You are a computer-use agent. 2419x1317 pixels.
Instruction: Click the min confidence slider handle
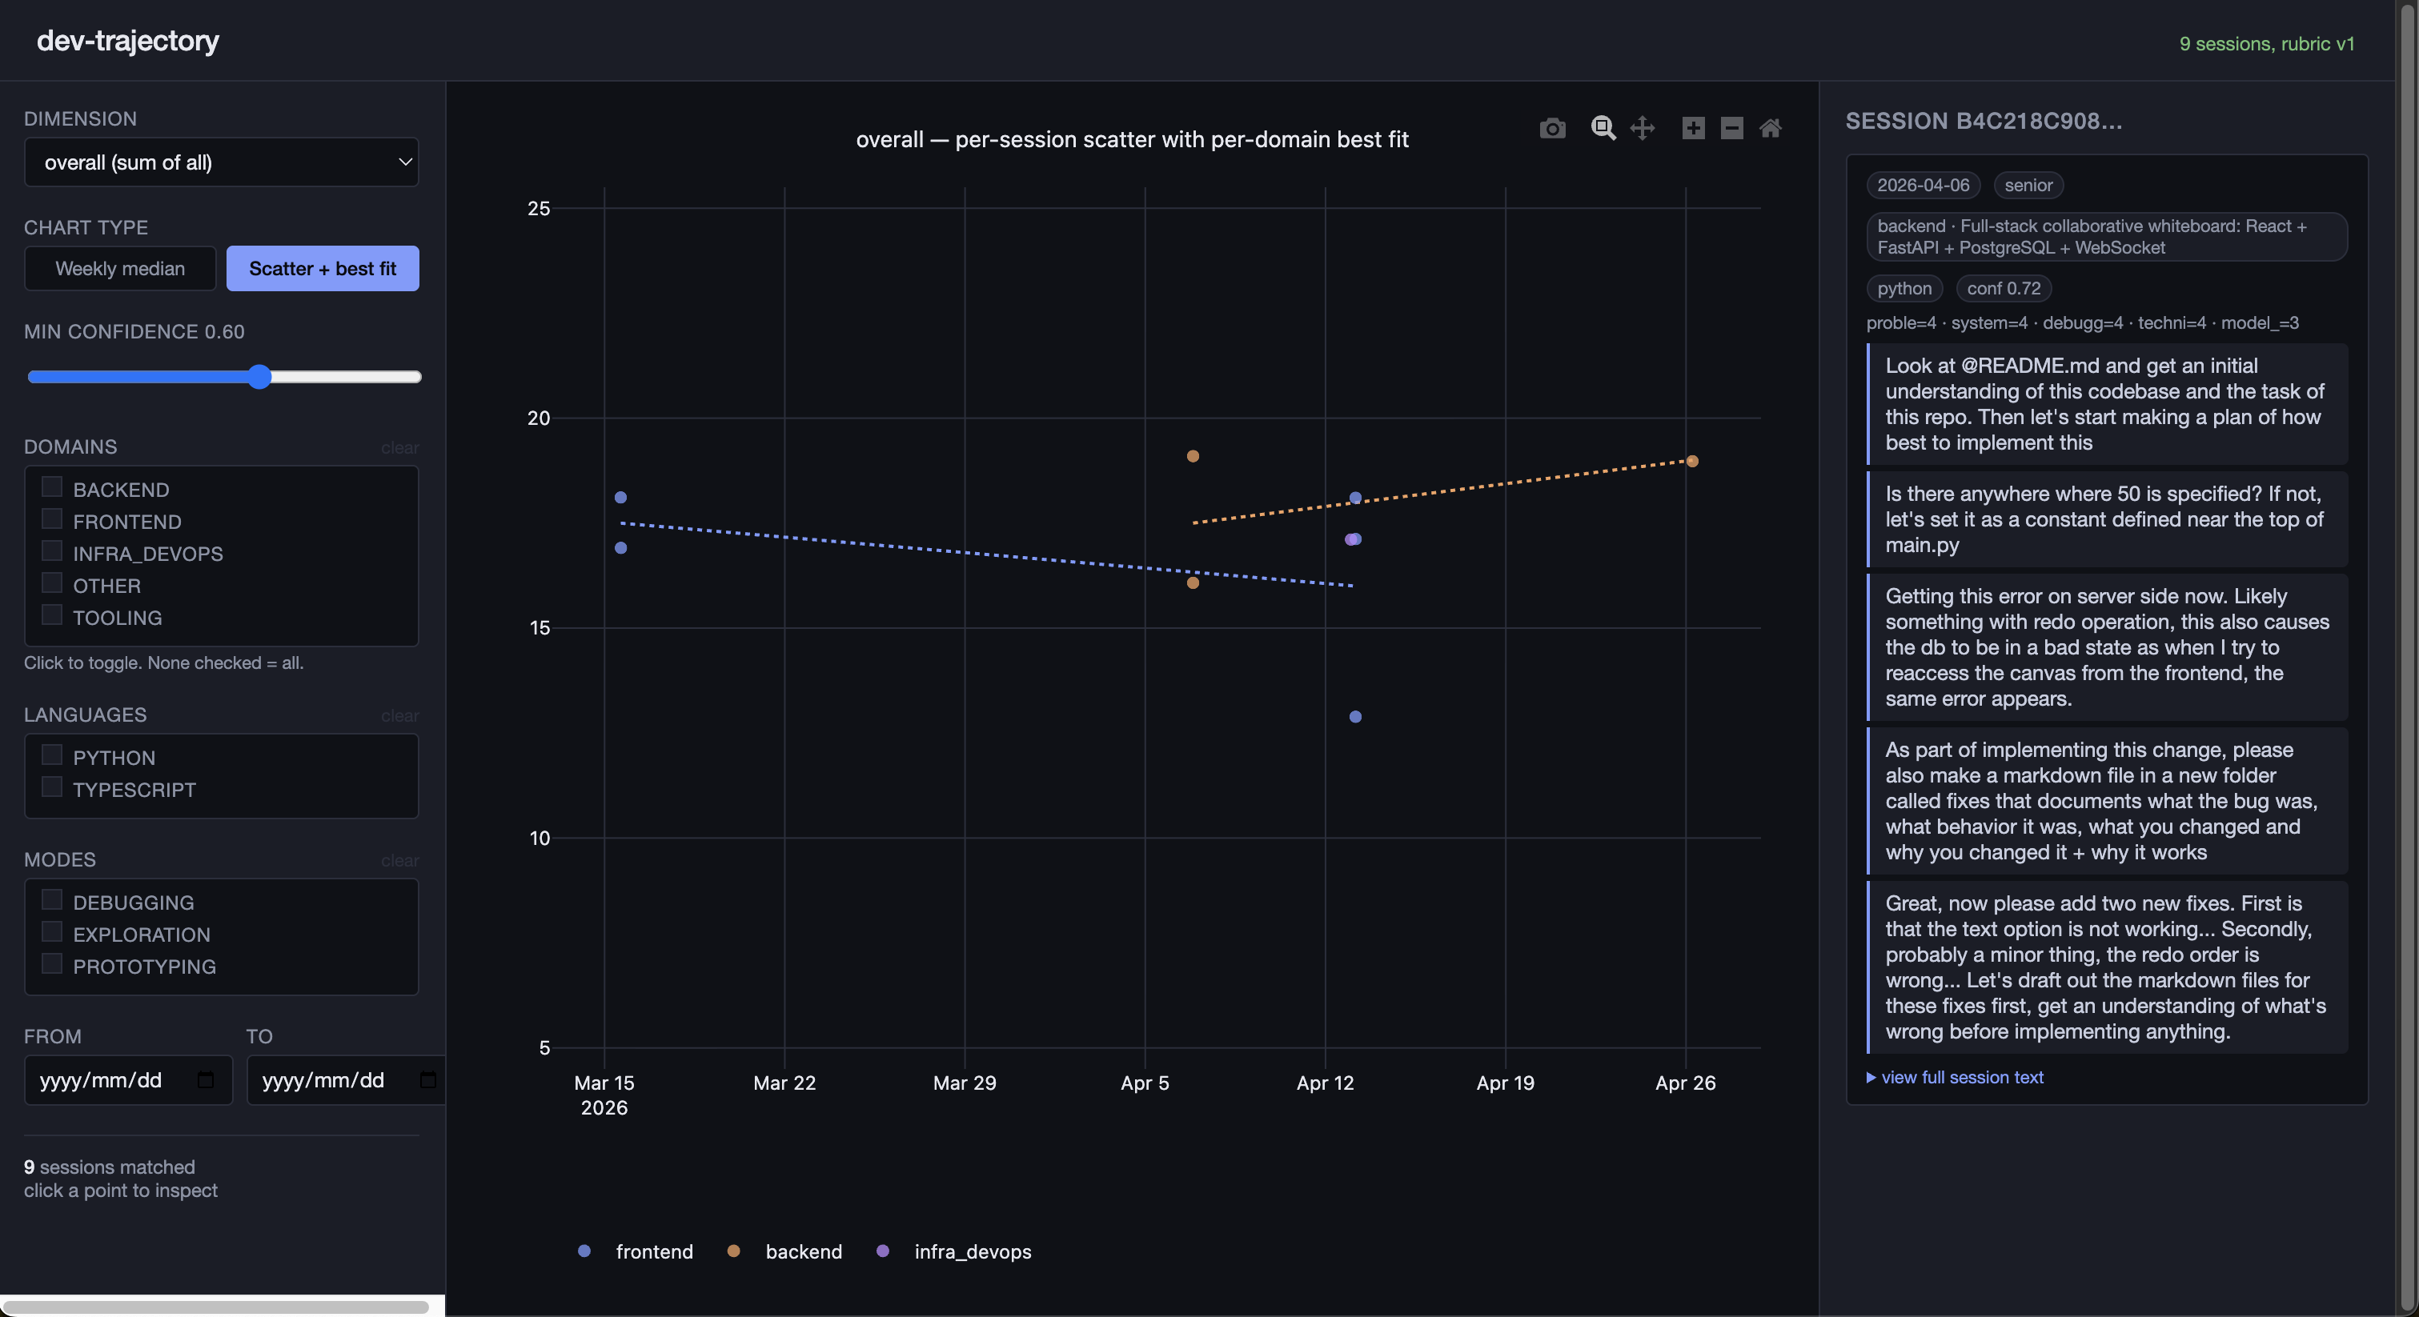(259, 376)
